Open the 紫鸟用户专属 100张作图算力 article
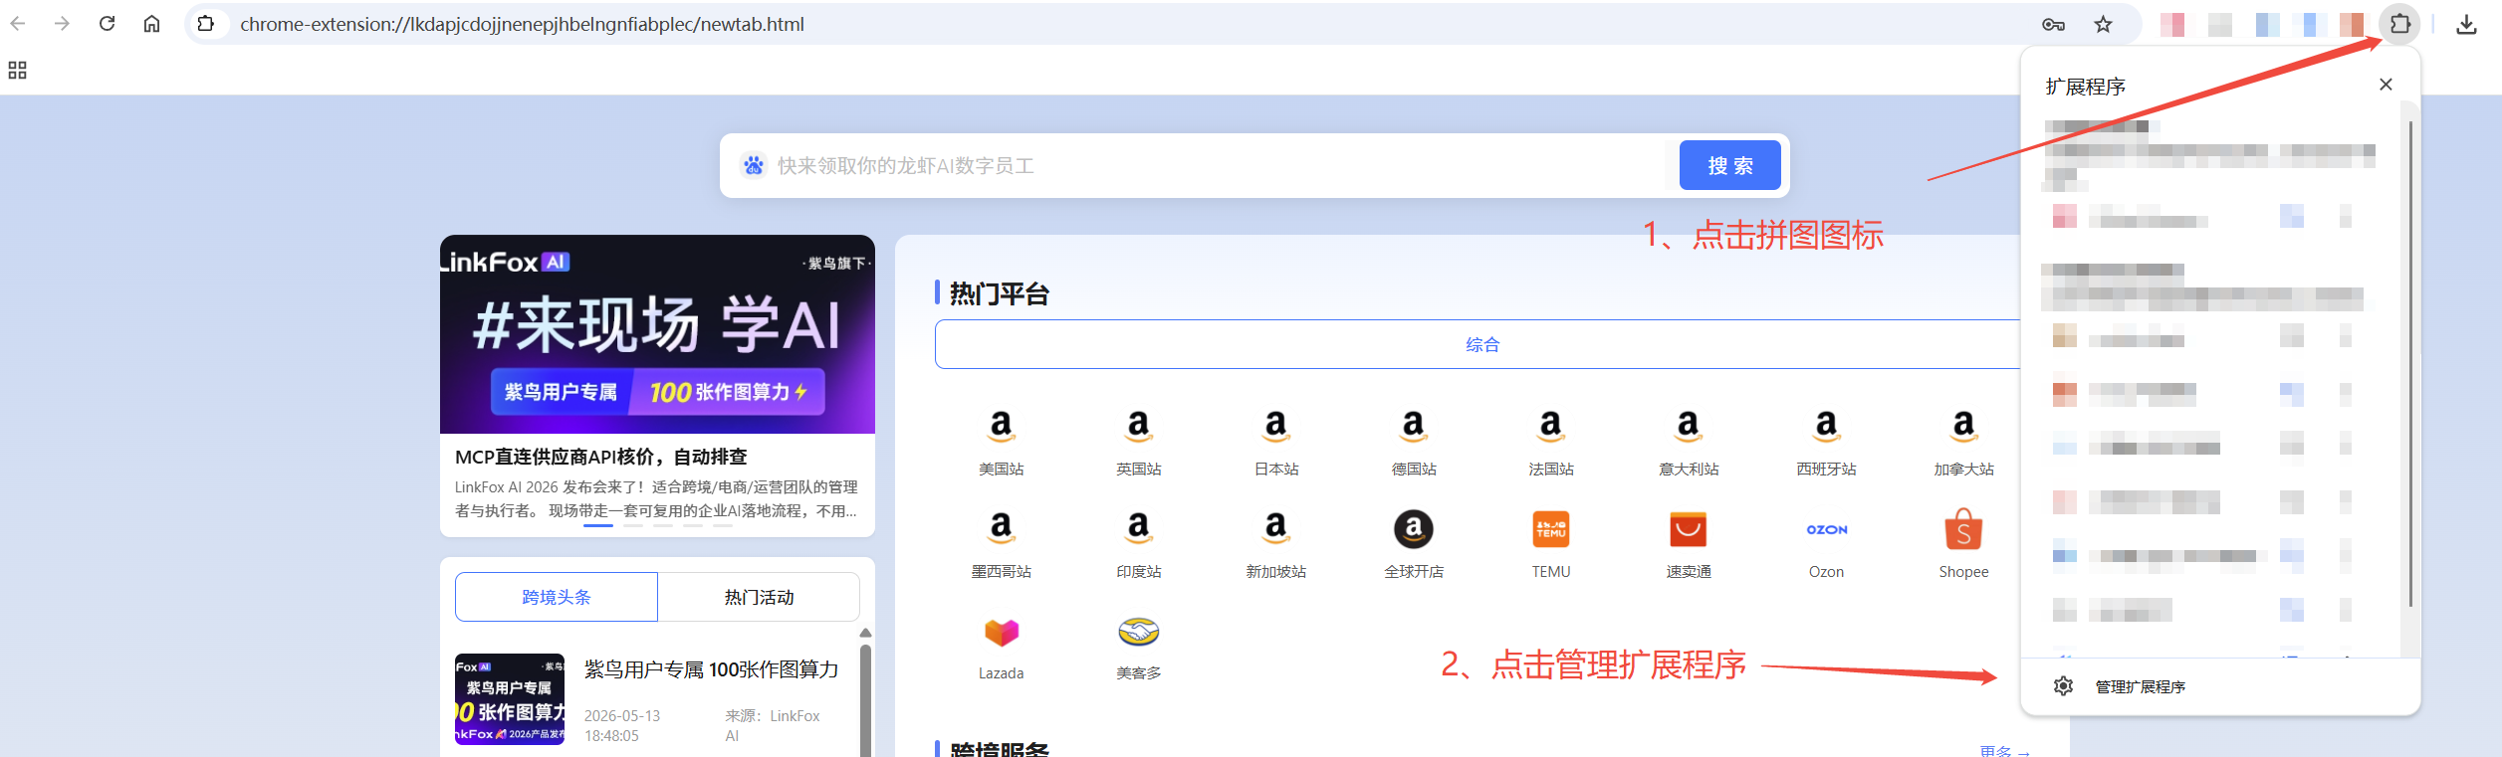 pos(711,669)
